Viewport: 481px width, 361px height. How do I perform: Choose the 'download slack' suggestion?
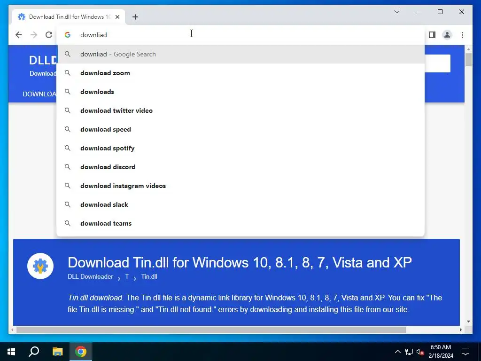pos(241,204)
